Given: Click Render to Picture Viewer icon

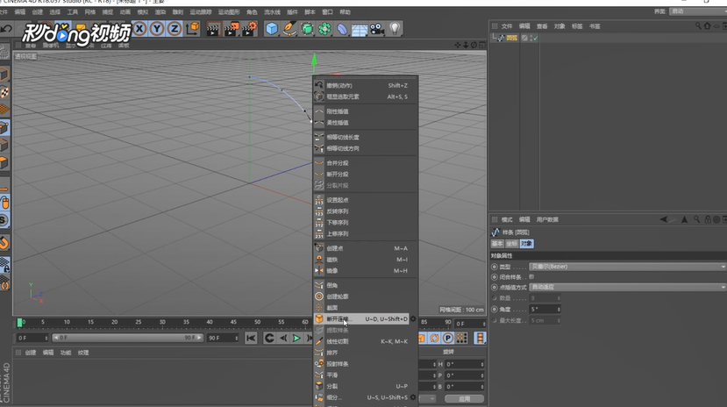Looking at the screenshot, I should coord(231,29).
